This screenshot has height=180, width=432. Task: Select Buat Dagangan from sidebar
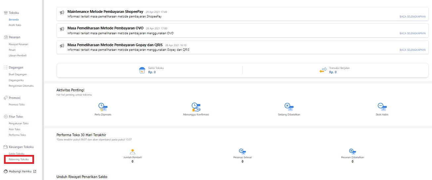pyautogui.click(x=18, y=75)
